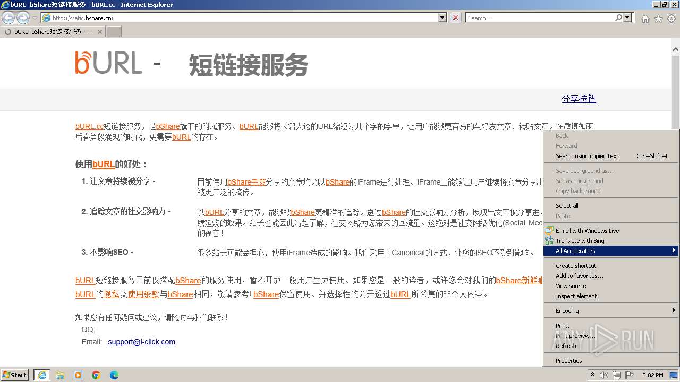The height and width of the screenshot is (382, 680).
Task: Open the Start menu
Action: [x=15, y=375]
